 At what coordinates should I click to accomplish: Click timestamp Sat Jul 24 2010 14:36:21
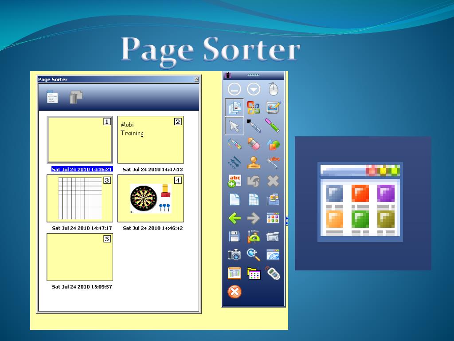(x=82, y=169)
